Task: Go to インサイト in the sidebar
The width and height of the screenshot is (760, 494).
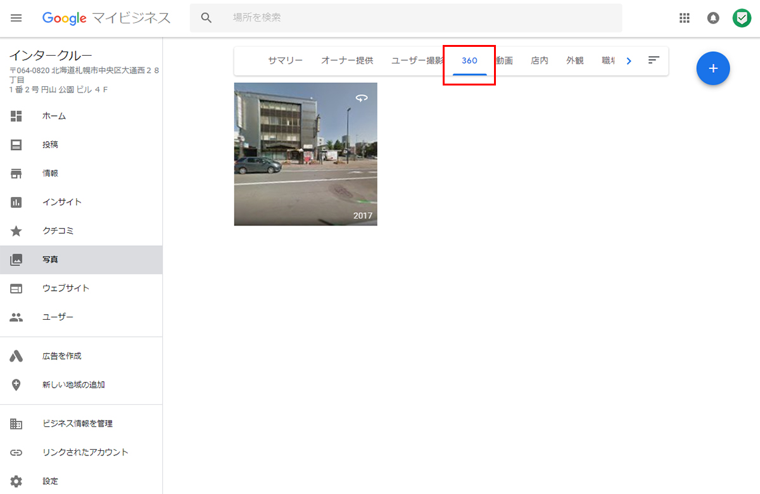Action: pos(81,202)
